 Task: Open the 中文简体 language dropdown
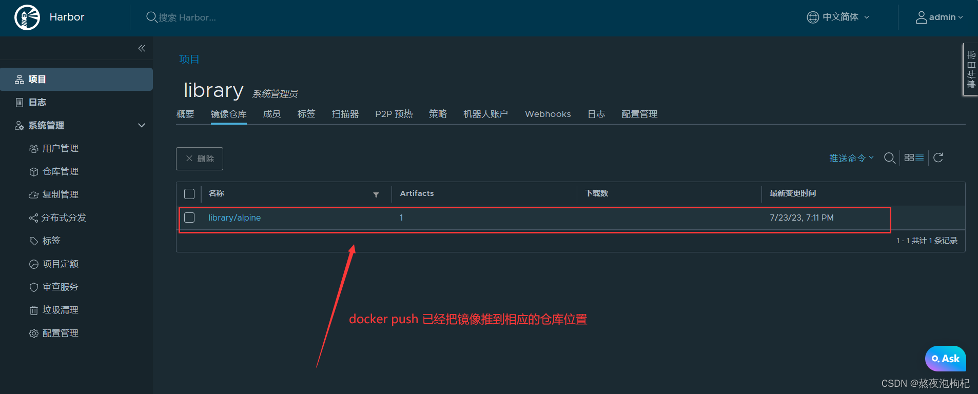tap(838, 17)
